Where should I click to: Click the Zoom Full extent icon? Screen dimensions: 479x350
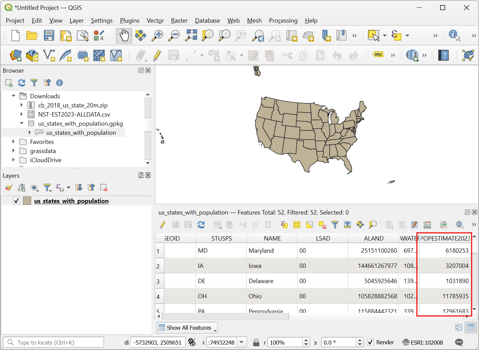coord(191,35)
